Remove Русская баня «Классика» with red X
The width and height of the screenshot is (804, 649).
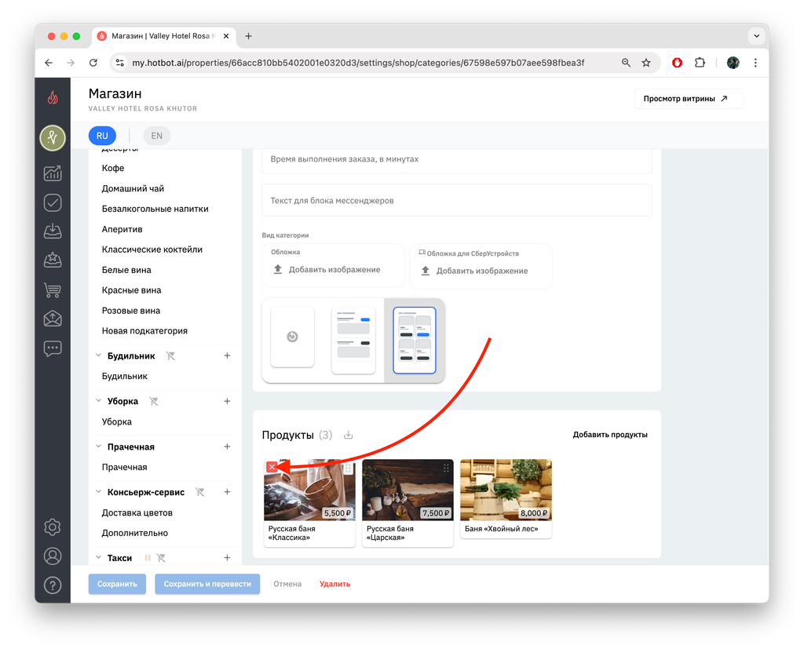[272, 467]
